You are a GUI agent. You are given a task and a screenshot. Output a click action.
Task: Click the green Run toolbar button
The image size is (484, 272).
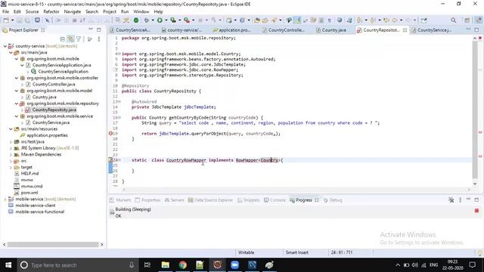(x=160, y=20)
